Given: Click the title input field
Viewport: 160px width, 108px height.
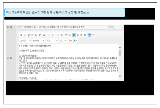Looking at the screenshot, I should (62, 27).
